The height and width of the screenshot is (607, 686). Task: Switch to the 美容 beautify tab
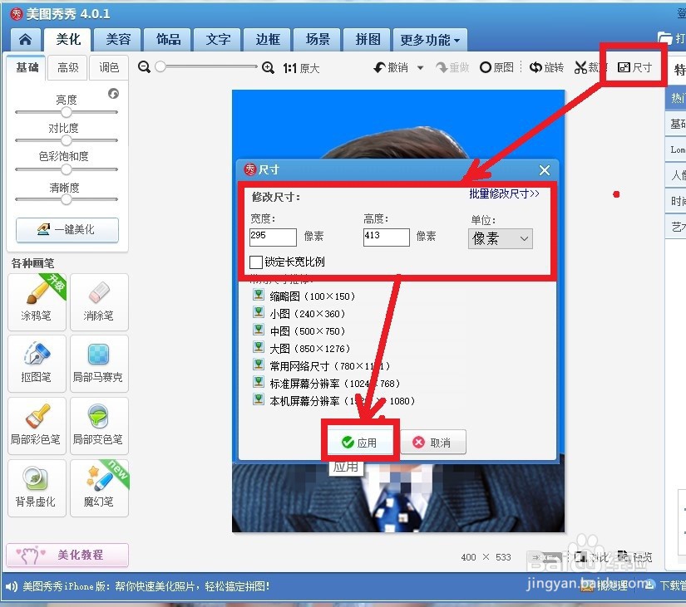(x=116, y=39)
